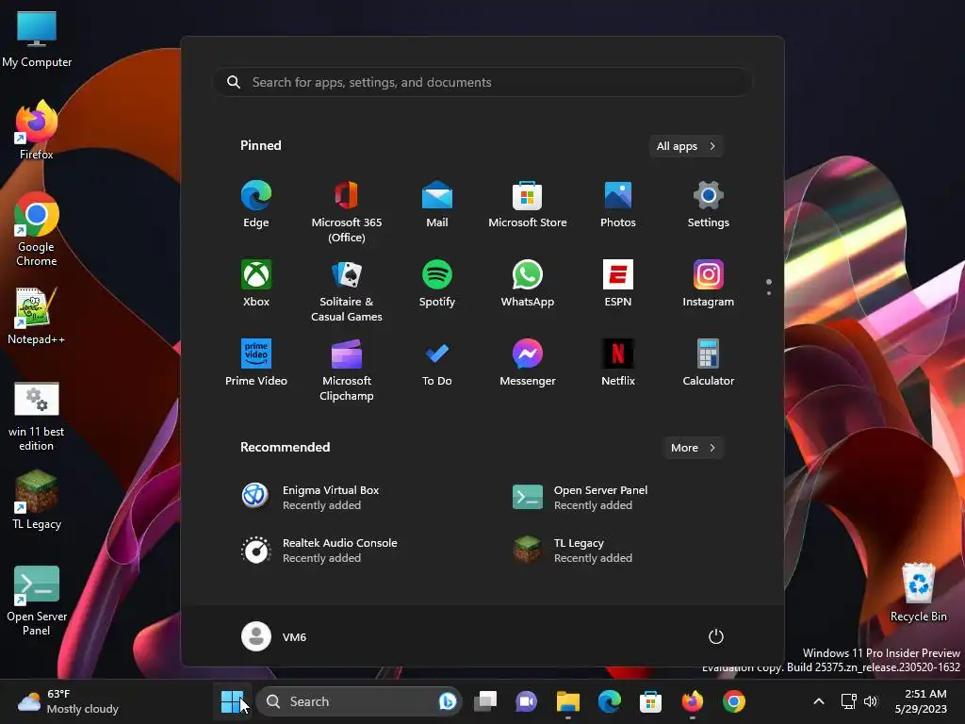Open WhatsApp pinned app
Viewport: 965px width, 724px height.
tap(528, 284)
